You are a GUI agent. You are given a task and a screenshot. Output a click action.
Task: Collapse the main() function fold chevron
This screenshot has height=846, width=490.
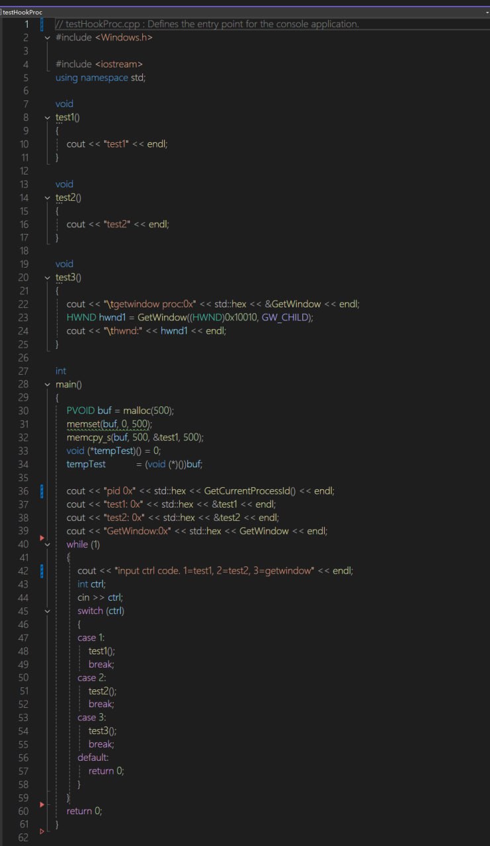coord(47,385)
